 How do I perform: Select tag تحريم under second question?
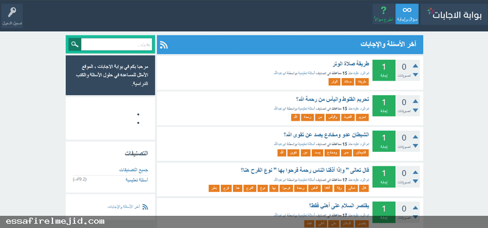pyautogui.click(x=362, y=117)
